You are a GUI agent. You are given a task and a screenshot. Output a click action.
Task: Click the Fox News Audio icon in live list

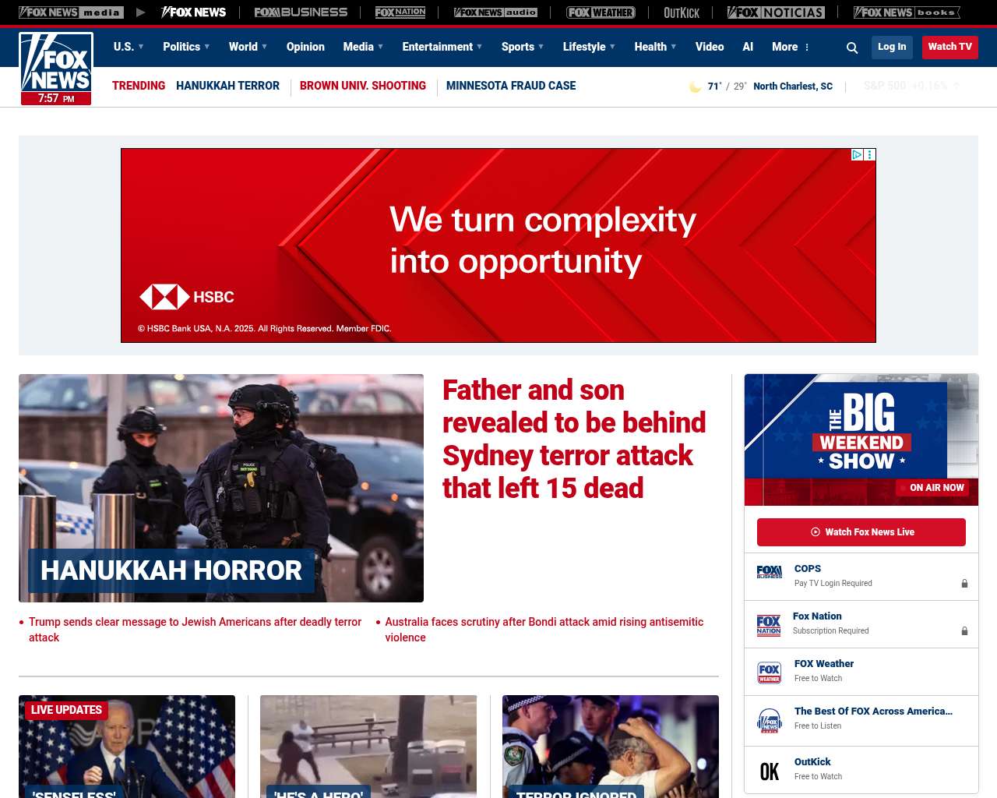pos(770,720)
